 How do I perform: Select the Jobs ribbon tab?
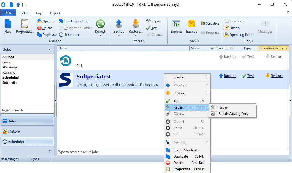point(24,13)
